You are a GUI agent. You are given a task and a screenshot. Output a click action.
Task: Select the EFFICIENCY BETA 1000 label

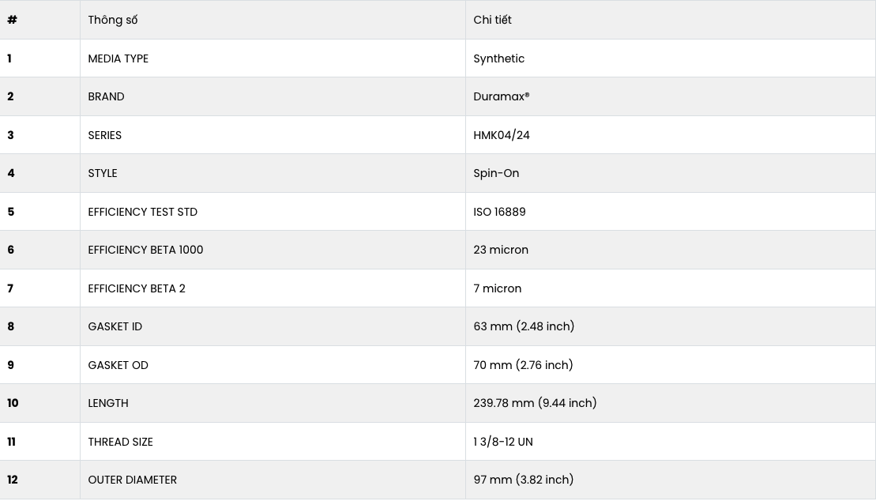[x=145, y=250]
